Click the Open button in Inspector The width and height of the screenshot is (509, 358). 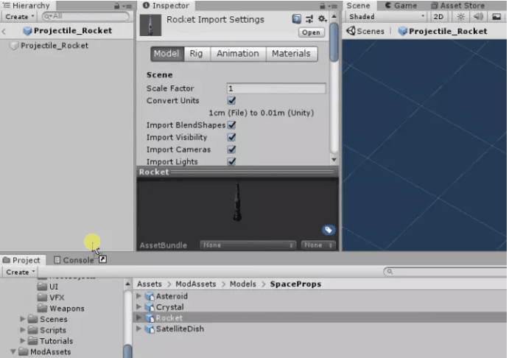coord(312,32)
